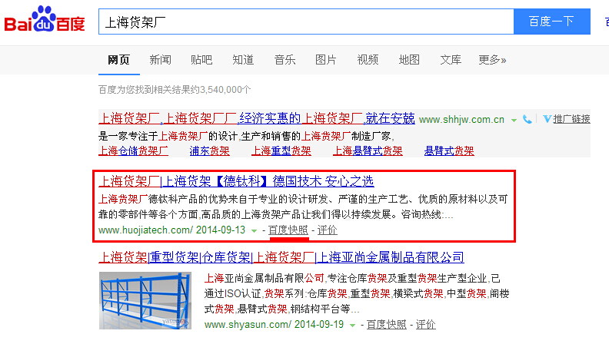The image size is (609, 344).
Task: Click the blue shelf rack thumbnail
Action: pos(145,300)
